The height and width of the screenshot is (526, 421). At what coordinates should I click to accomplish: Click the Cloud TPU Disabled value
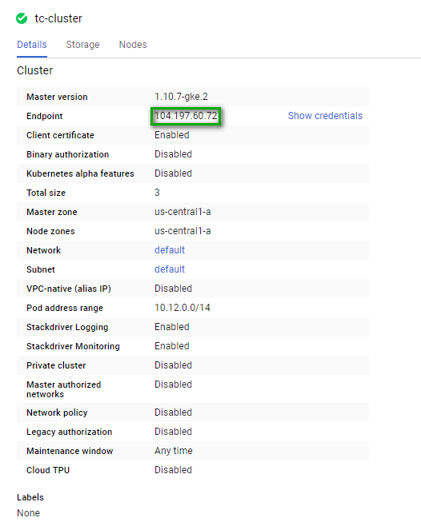[x=173, y=470]
